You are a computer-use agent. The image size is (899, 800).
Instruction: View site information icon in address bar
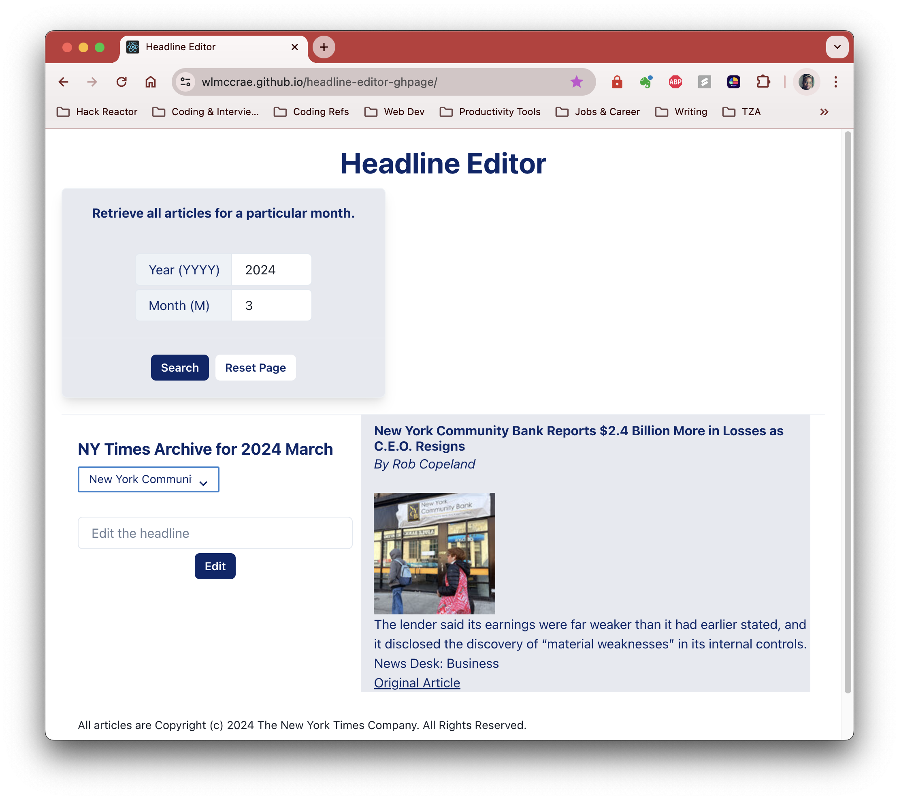(185, 82)
